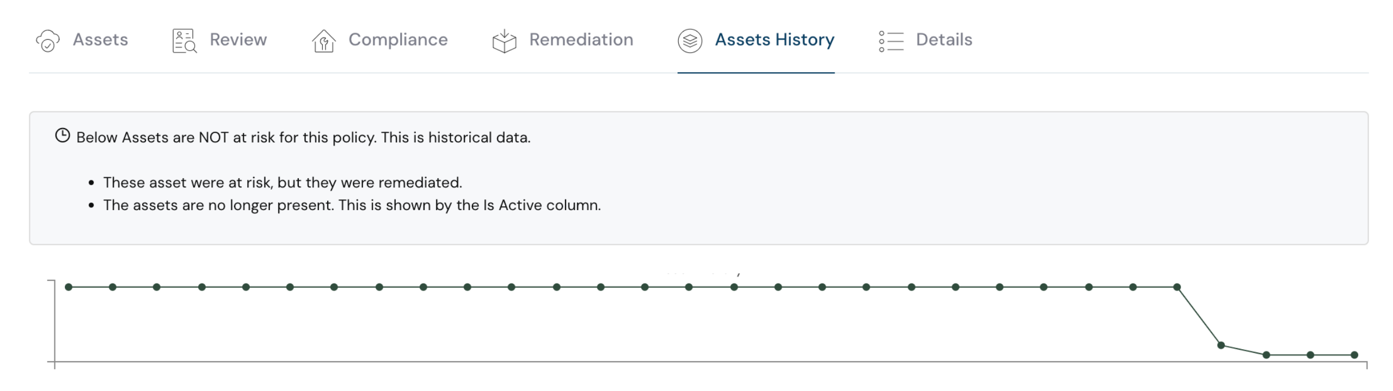The height and width of the screenshot is (391, 1393).
Task: Go to the Compliance tab
Action: pyautogui.click(x=398, y=40)
